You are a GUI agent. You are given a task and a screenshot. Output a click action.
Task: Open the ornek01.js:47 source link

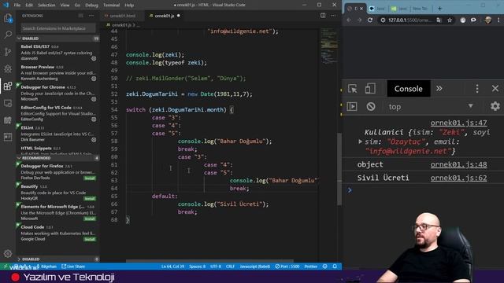pyautogui.click(x=458, y=123)
